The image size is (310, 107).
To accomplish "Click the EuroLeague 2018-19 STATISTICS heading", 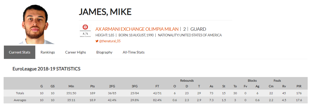I will point(46,69).
